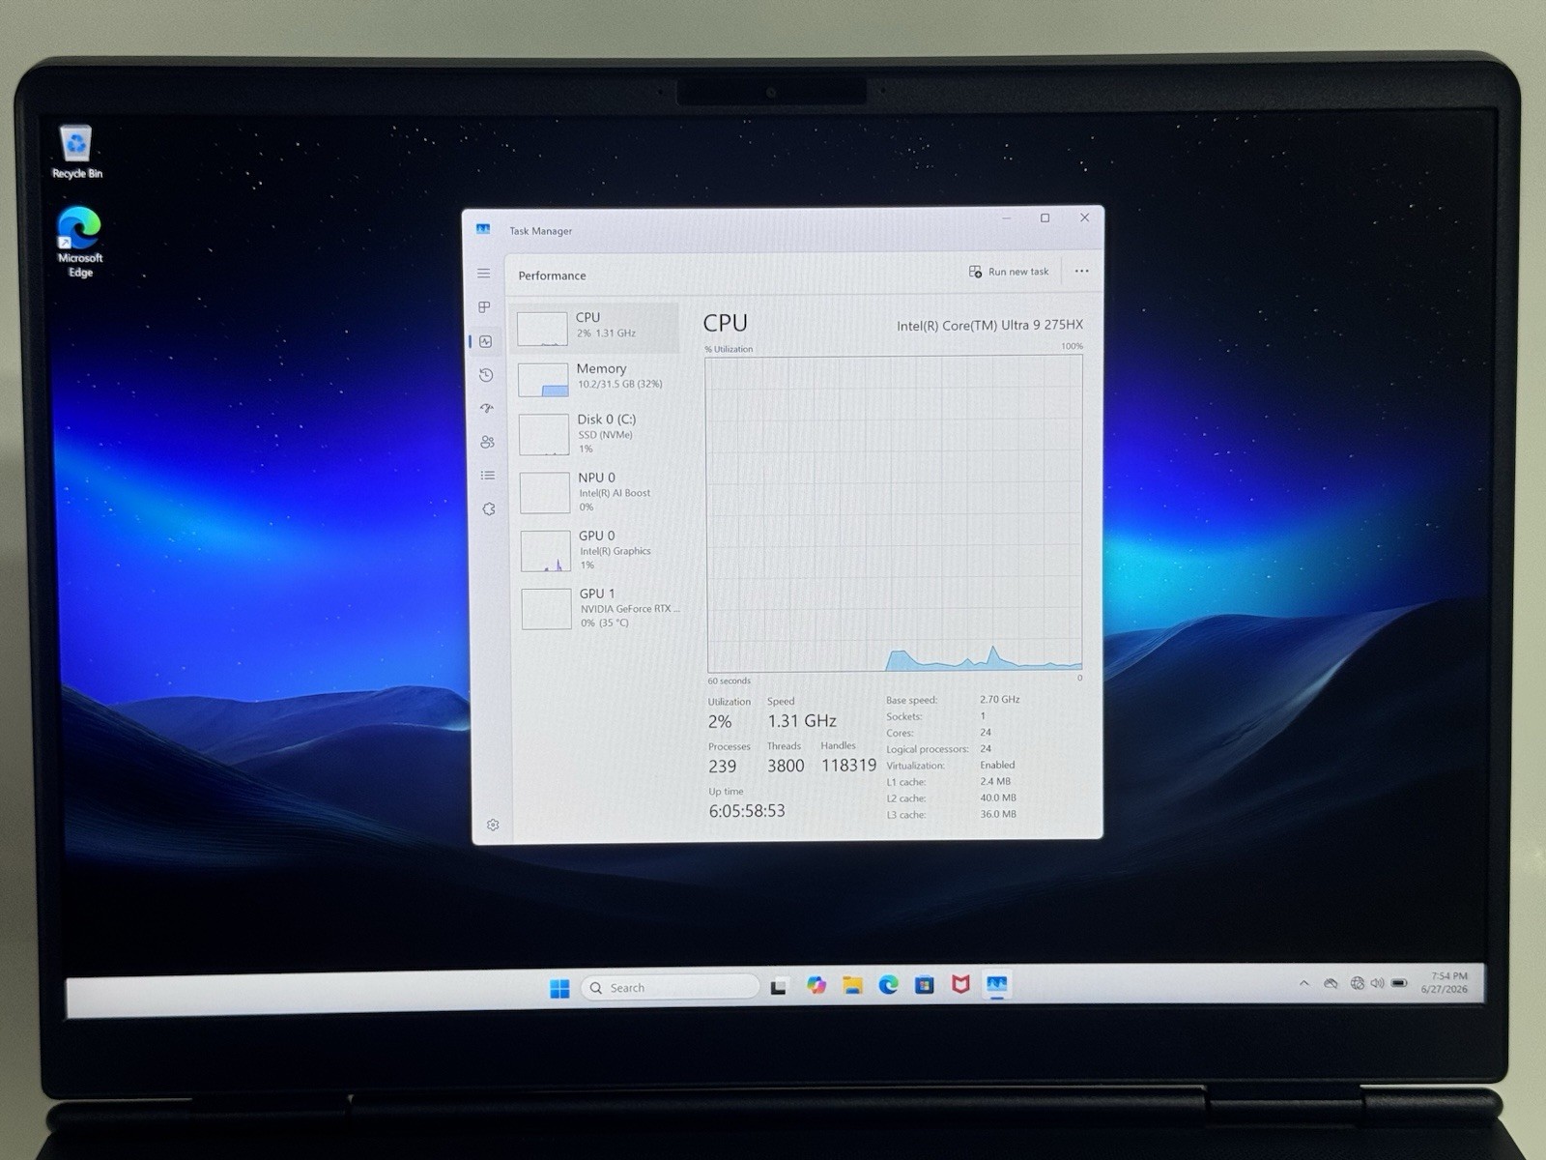Open network status tray icon
The width and height of the screenshot is (1546, 1160).
click(1357, 983)
